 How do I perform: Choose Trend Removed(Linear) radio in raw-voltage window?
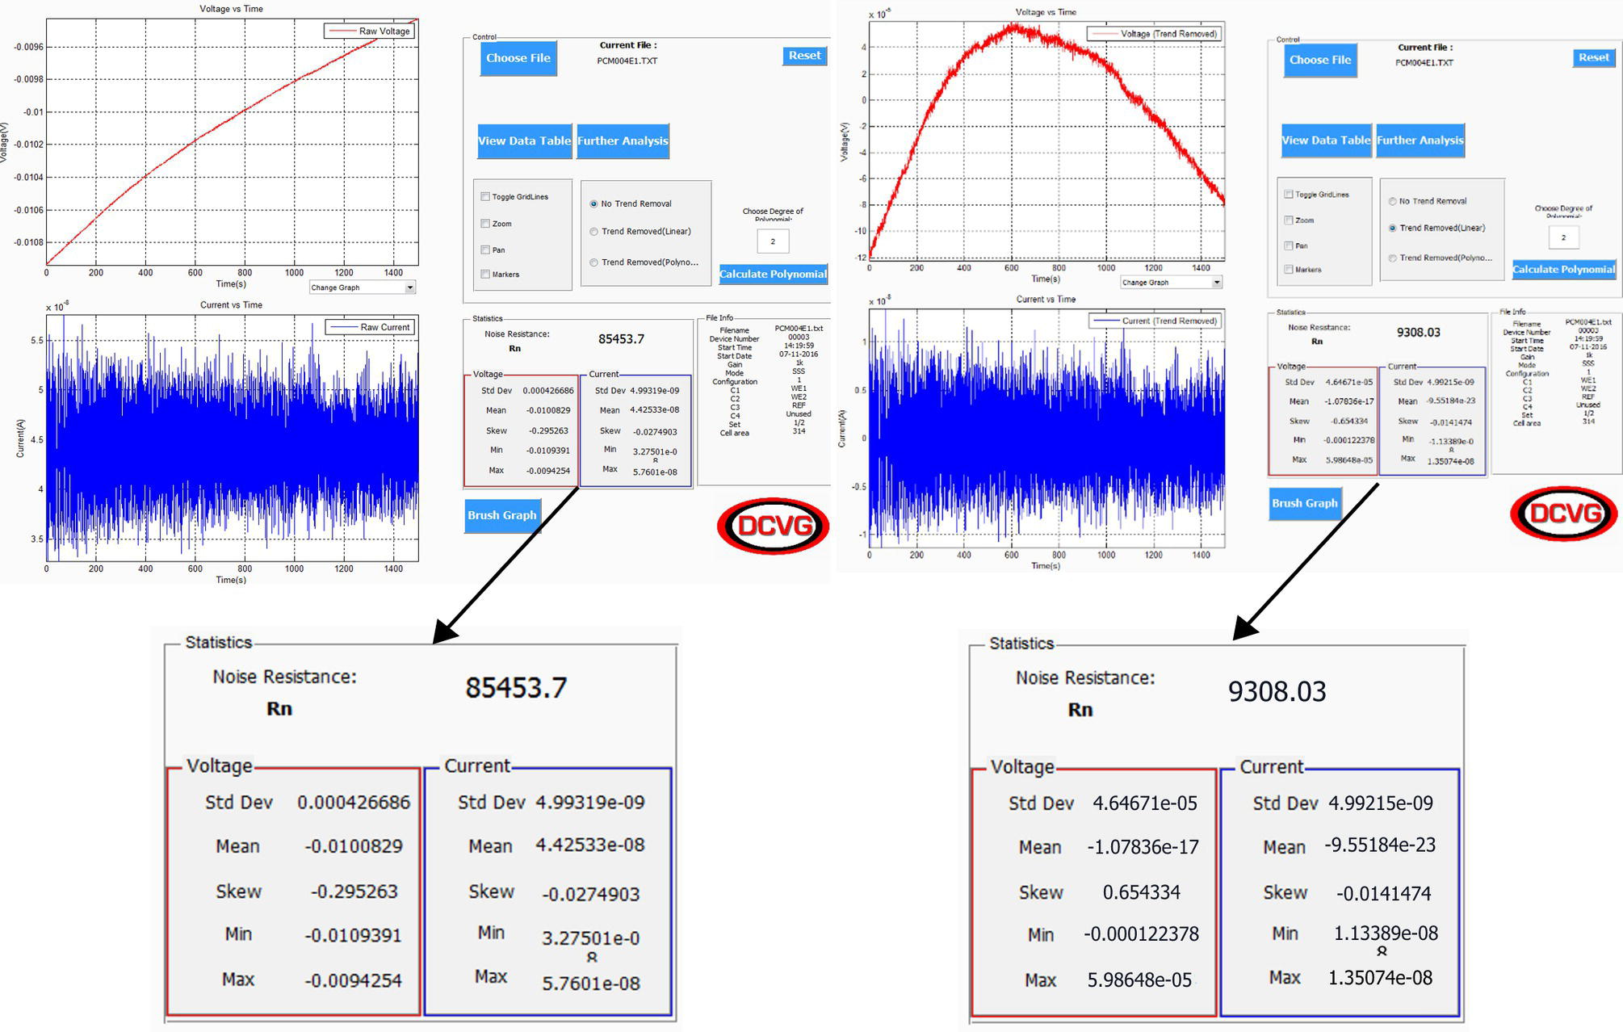593,231
